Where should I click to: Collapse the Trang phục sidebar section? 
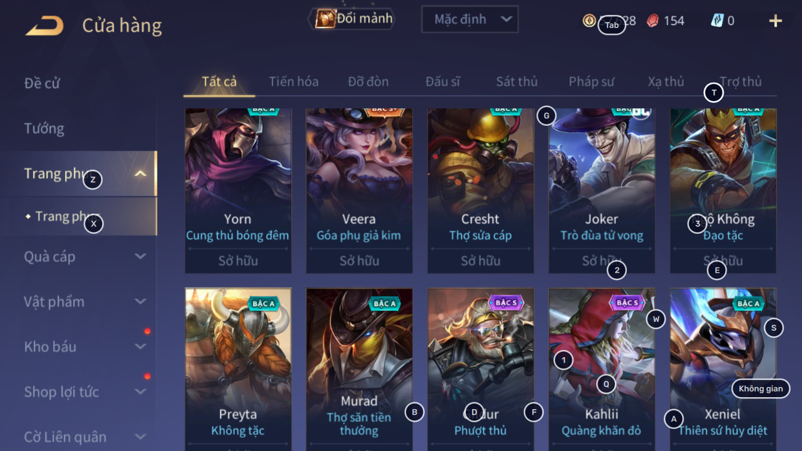click(141, 174)
